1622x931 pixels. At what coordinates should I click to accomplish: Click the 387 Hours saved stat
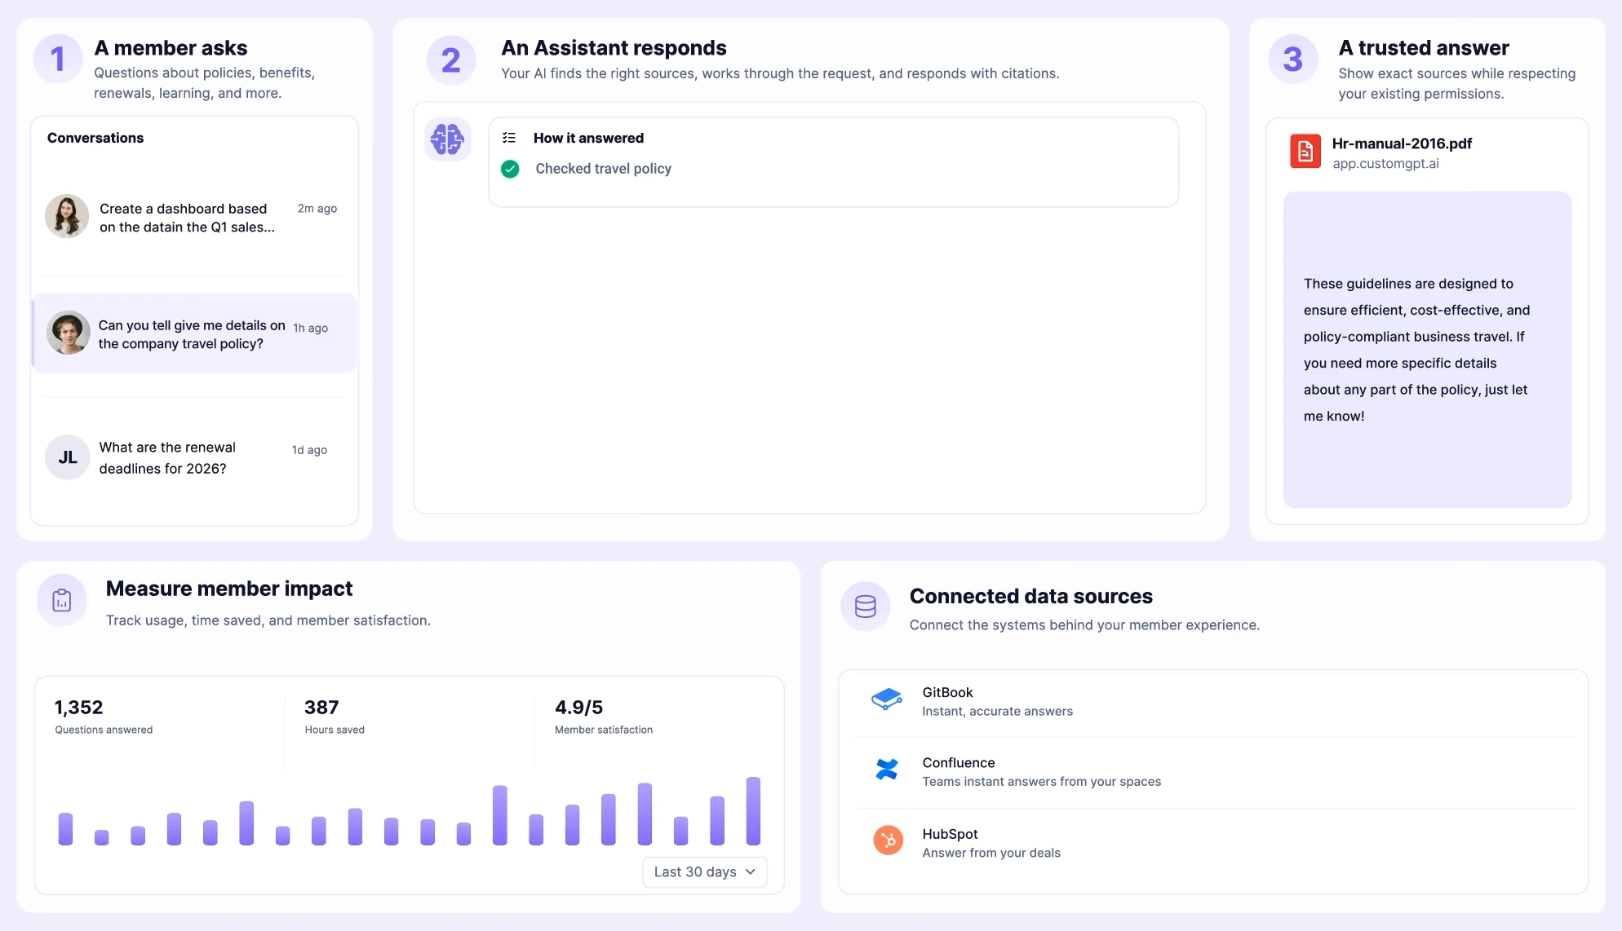point(335,717)
